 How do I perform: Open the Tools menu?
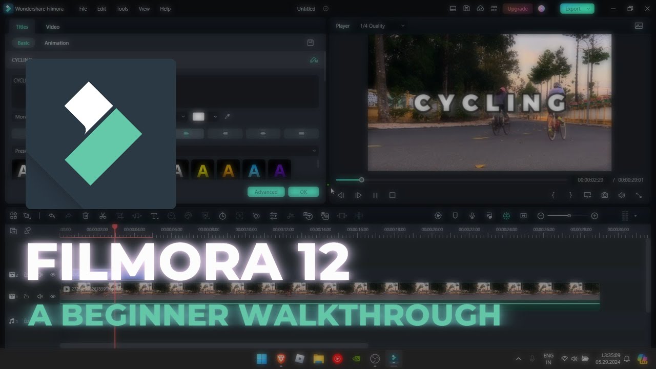point(122,9)
